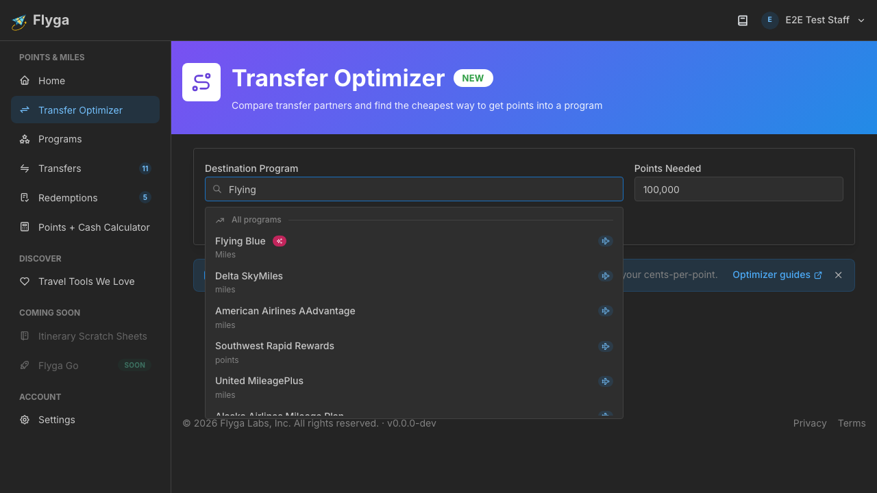Click transfer icon on United MileagePlus row
Screen dimensions: 877x493
tap(606, 381)
